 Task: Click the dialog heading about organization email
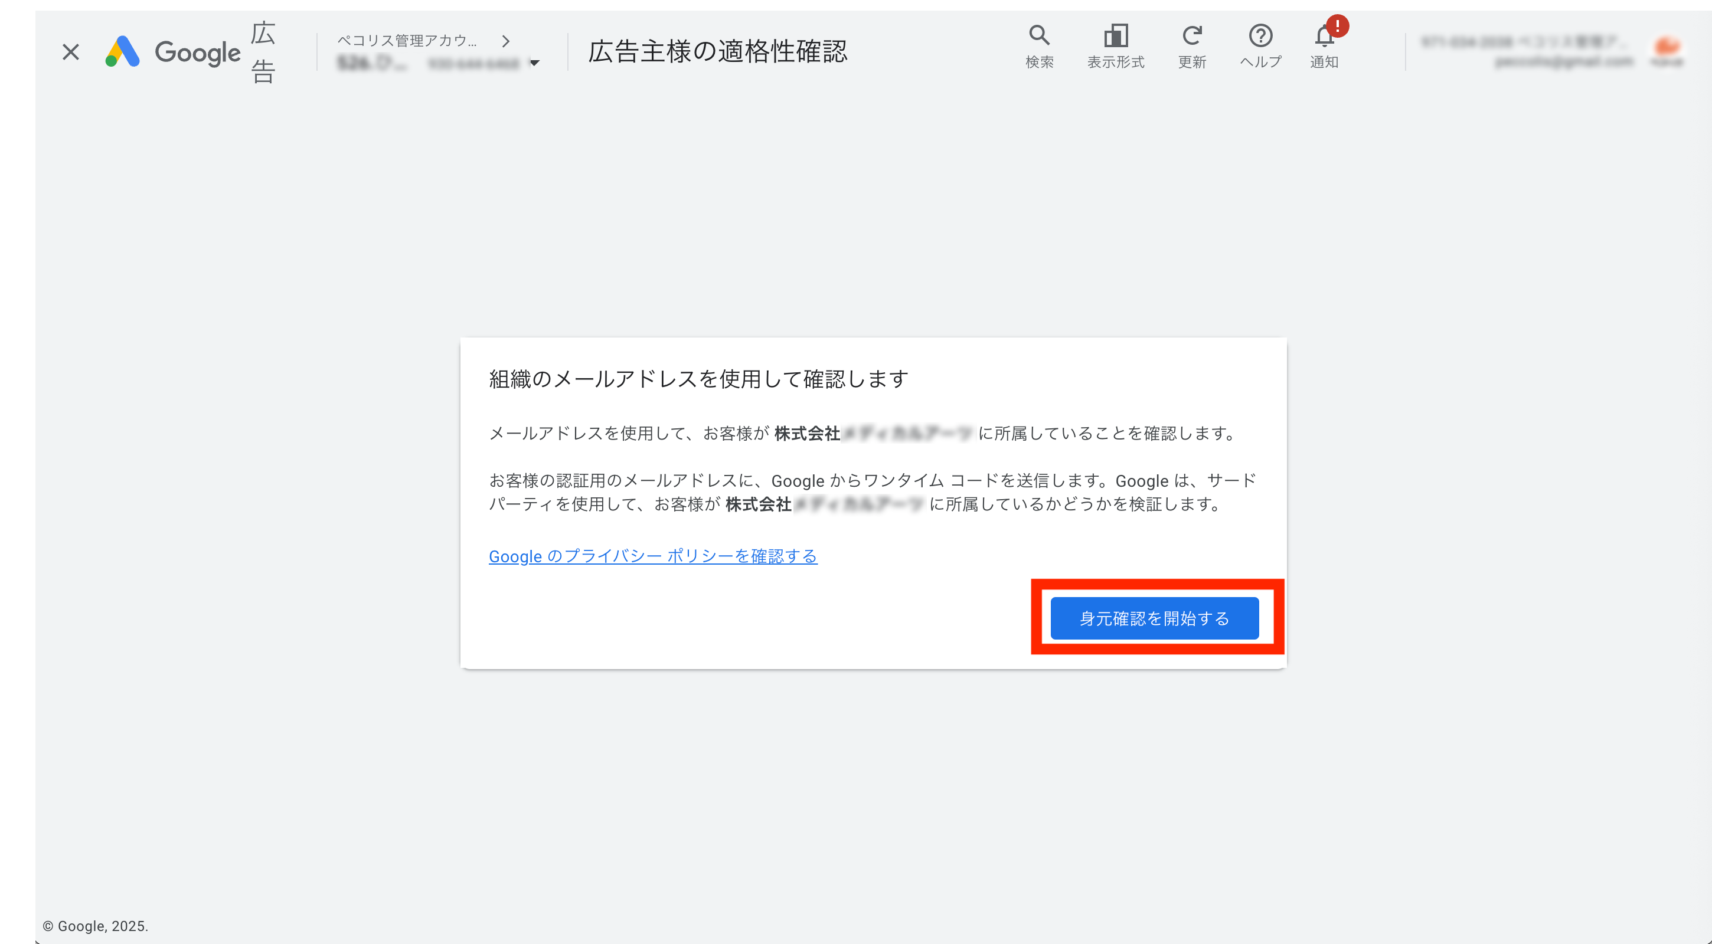tap(698, 379)
